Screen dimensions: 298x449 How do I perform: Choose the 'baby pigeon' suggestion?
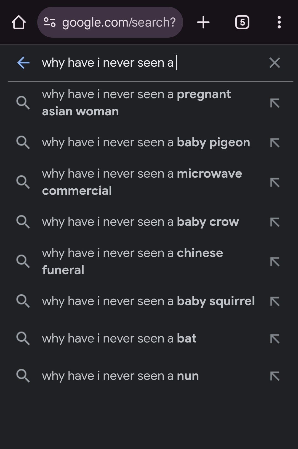pos(149,142)
